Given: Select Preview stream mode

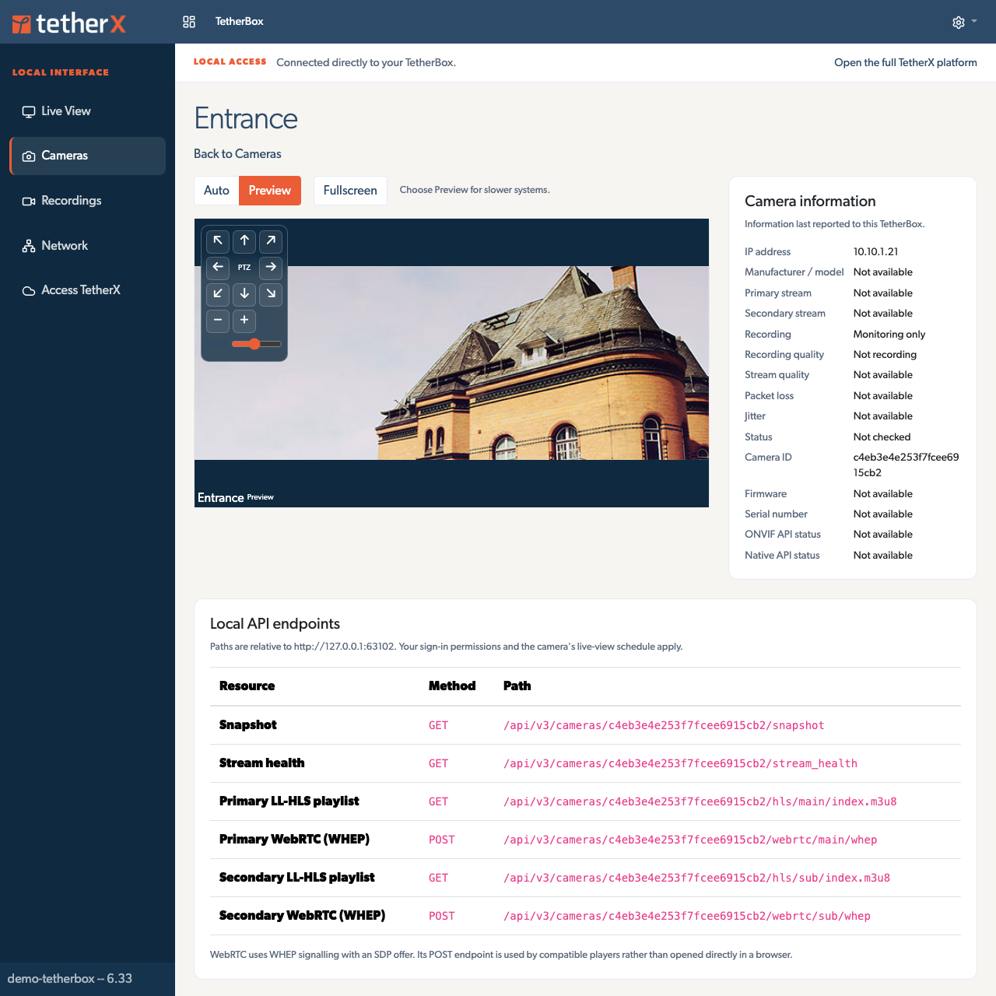Looking at the screenshot, I should pos(270,191).
